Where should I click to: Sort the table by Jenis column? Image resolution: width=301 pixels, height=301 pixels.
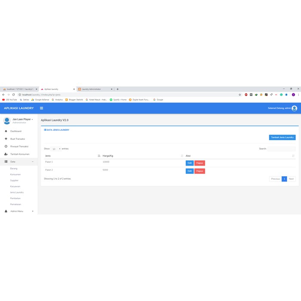coord(99,156)
